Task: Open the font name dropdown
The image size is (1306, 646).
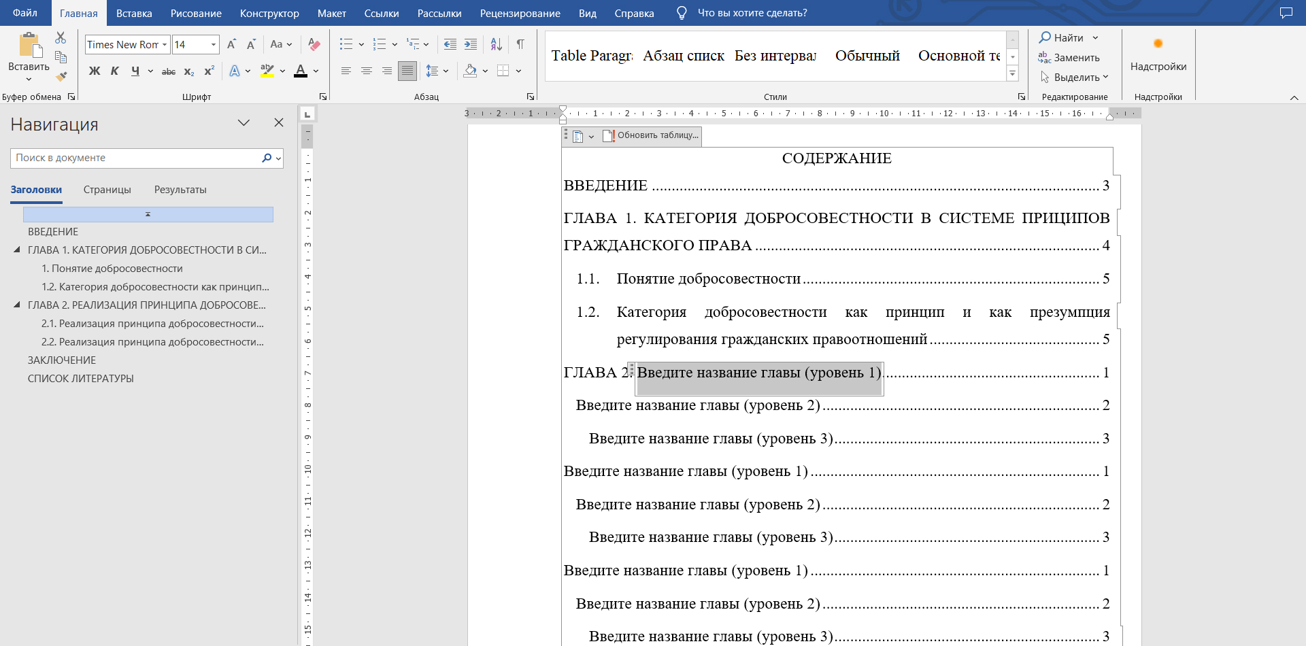Action: coord(165,45)
